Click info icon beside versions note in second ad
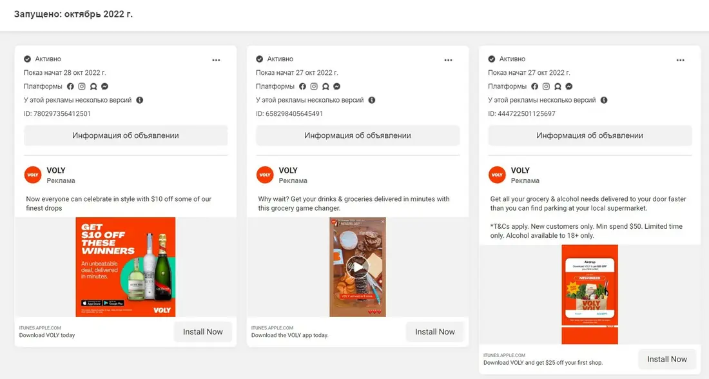 (372, 100)
